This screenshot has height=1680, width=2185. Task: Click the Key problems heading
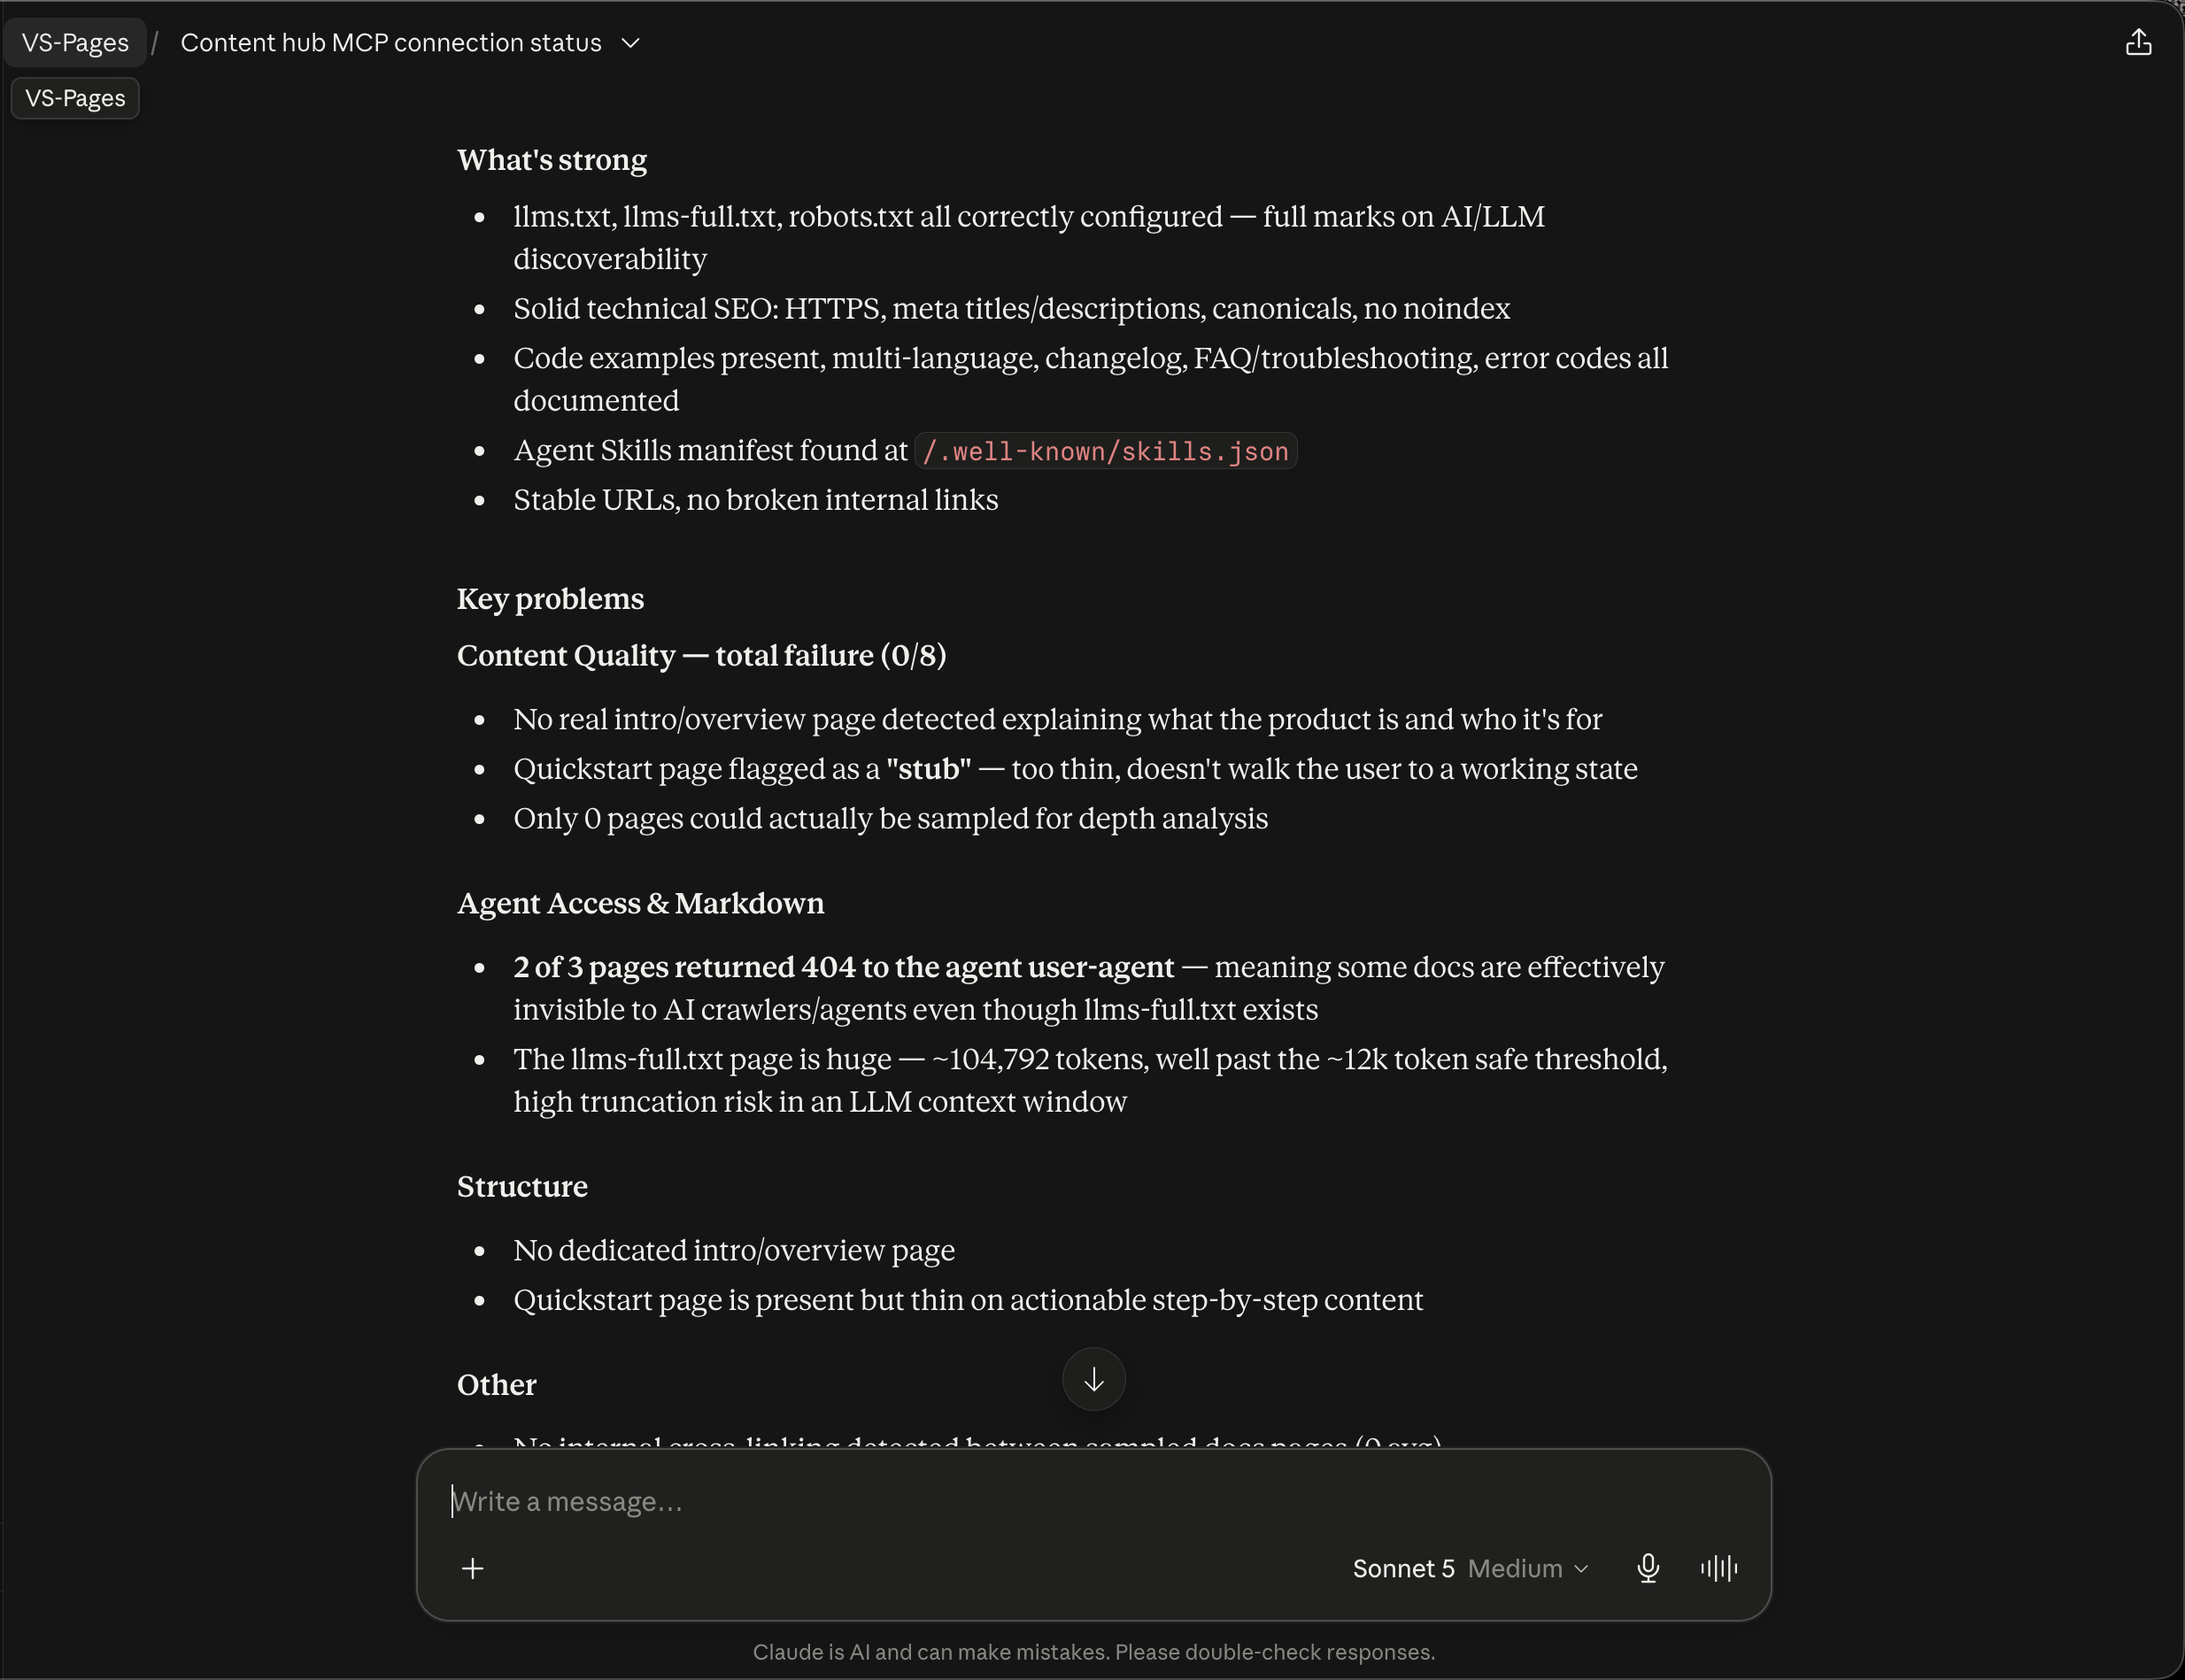pos(550,599)
